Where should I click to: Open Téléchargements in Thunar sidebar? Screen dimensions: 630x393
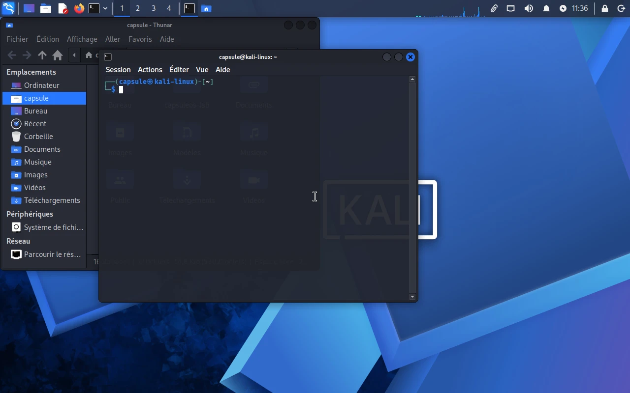click(x=44, y=200)
